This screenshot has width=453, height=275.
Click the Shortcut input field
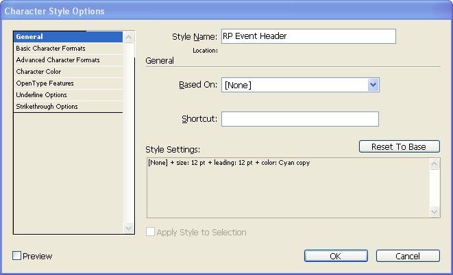[300, 119]
